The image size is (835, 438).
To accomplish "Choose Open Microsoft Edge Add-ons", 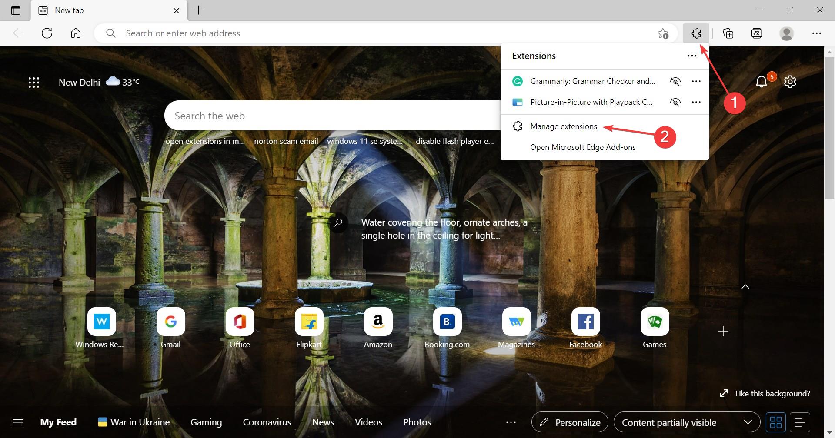I will [583, 147].
